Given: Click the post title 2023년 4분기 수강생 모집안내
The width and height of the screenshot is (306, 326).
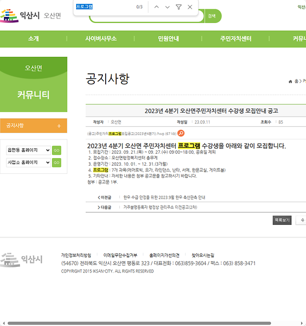Looking at the screenshot, I should pyautogui.click(x=211, y=111).
